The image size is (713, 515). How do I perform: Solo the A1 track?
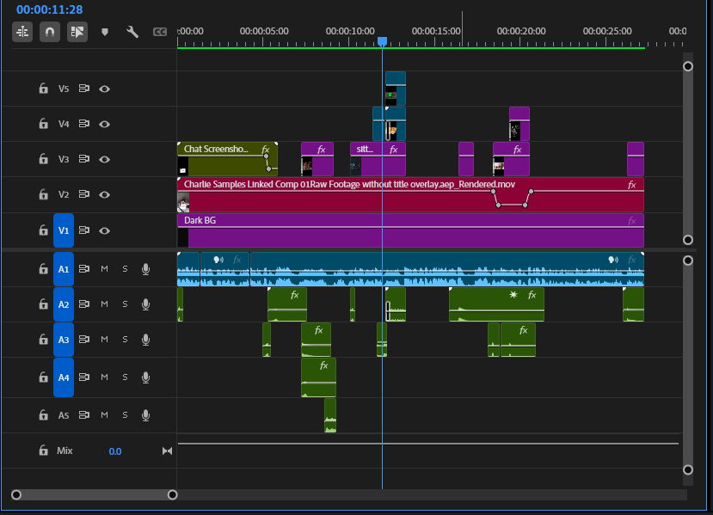point(125,269)
